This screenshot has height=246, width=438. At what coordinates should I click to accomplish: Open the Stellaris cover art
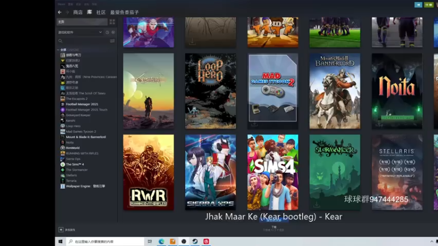(397, 172)
